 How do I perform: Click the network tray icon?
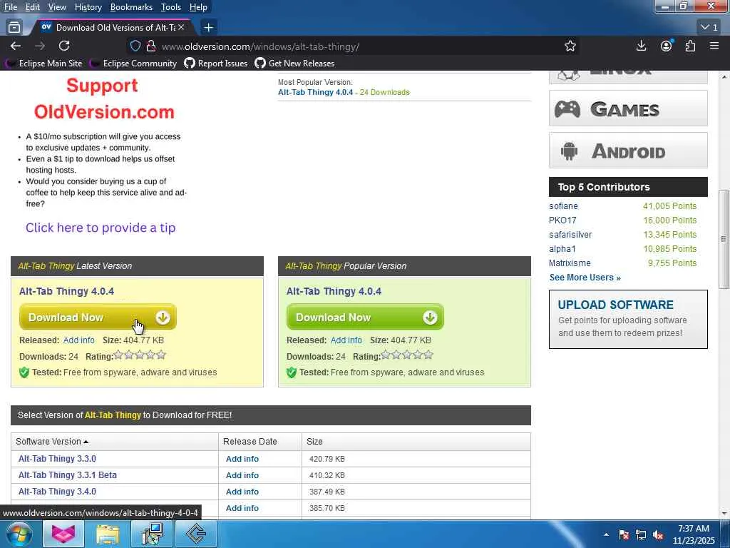pyautogui.click(x=641, y=535)
